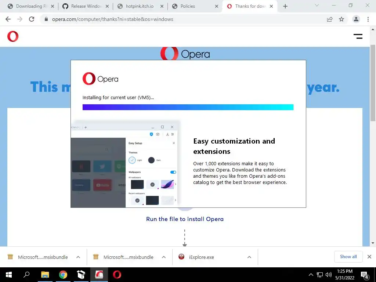Click the lock icon for site information
376x282 pixels.
46,19
